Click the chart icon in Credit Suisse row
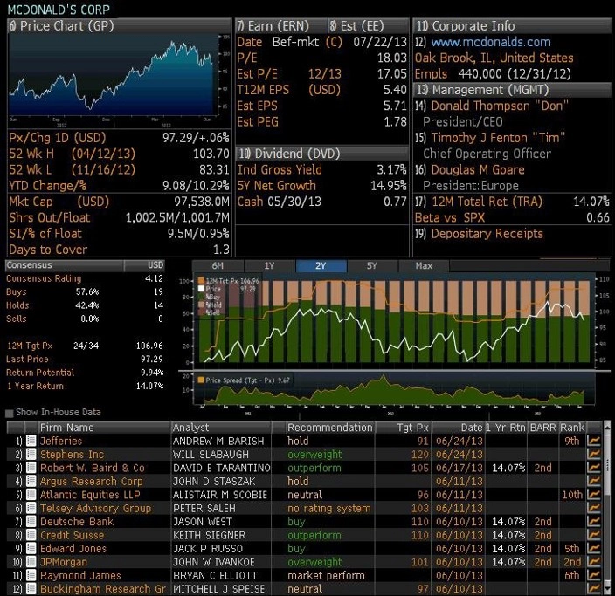Screen dimensions: 615x596 point(594,535)
